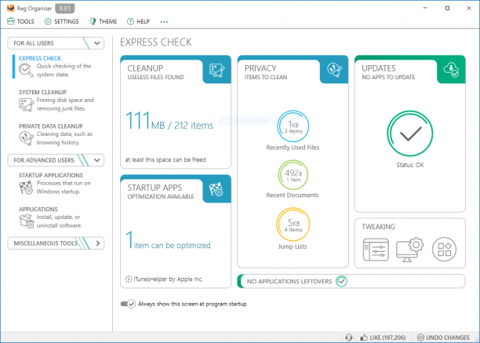Click the Applications box icon
Image resolution: width=480 pixels, height=343 pixels.
[x=27, y=221]
